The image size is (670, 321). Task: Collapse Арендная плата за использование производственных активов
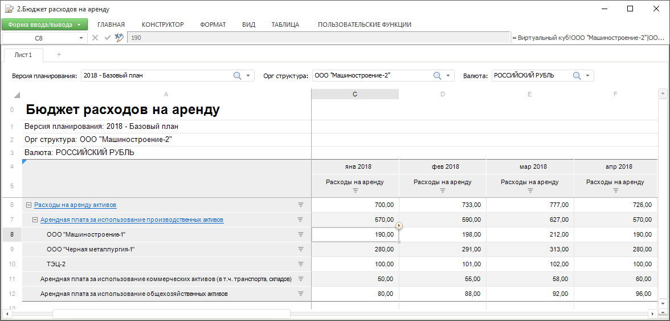point(35,220)
